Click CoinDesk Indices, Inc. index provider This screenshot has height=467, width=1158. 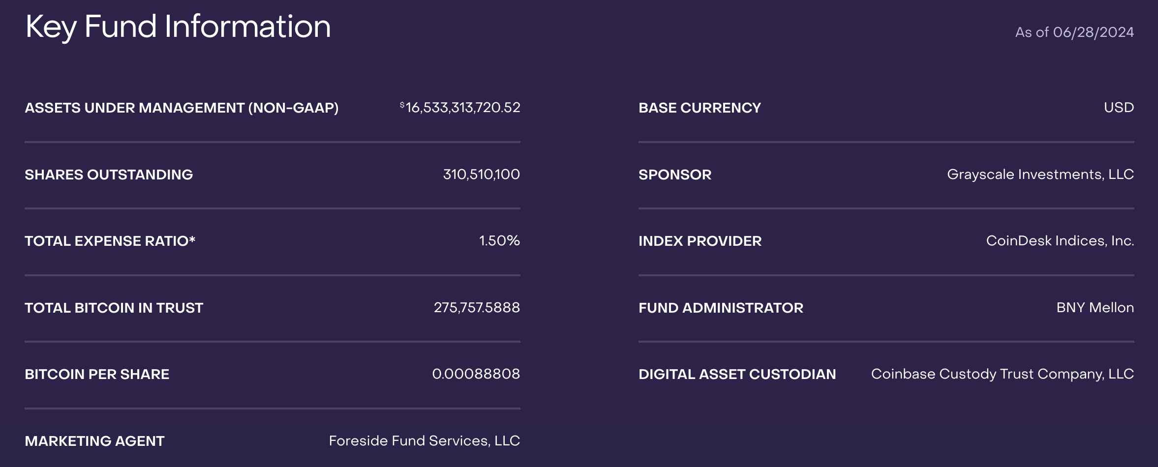click(x=1060, y=241)
